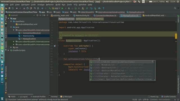This screenshot has height=101, width=180.
Task: Click the yellow warning marker on editor scrollbar
Action: click(x=176, y=36)
